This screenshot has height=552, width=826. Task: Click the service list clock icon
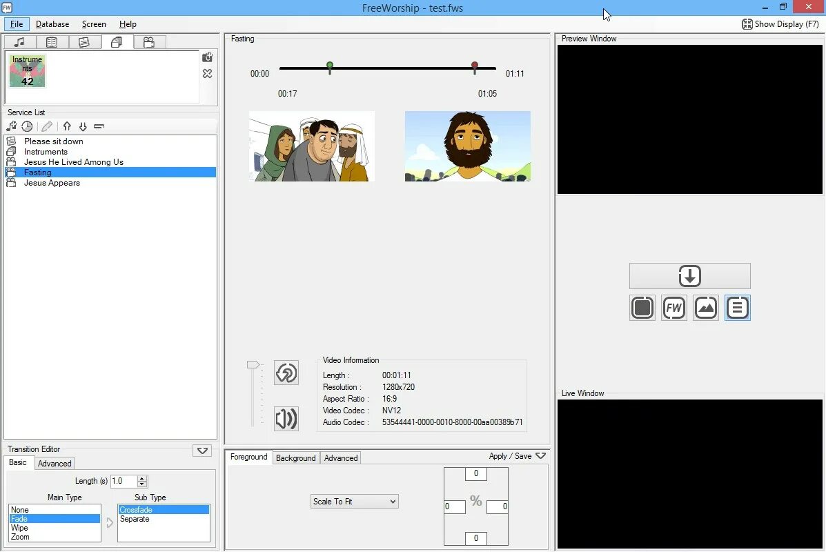27,126
